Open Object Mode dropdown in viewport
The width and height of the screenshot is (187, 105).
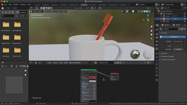click(x=37, y=11)
